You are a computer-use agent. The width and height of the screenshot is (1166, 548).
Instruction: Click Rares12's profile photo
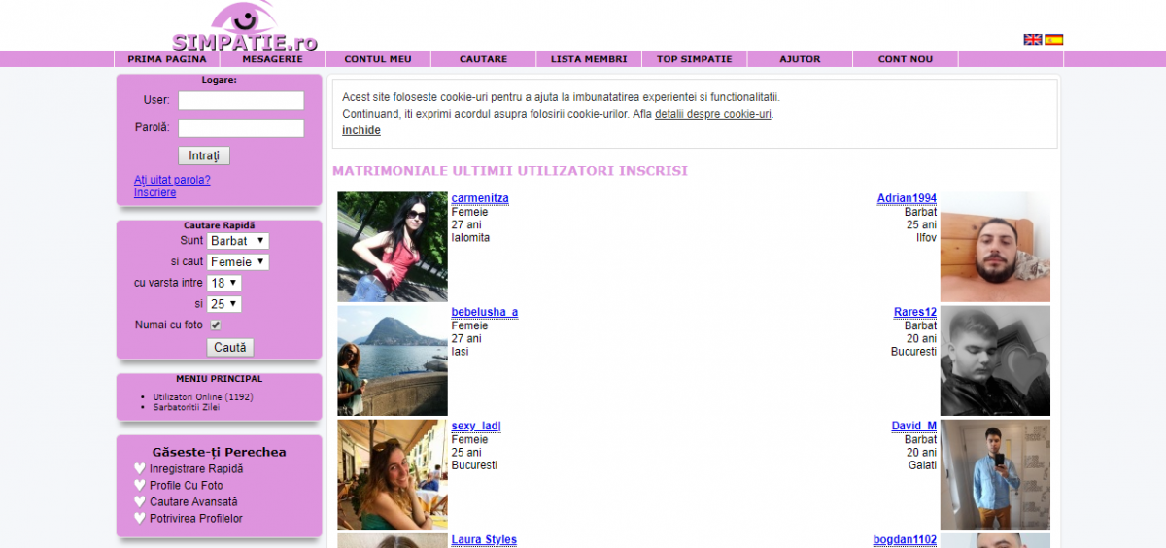[x=995, y=360]
